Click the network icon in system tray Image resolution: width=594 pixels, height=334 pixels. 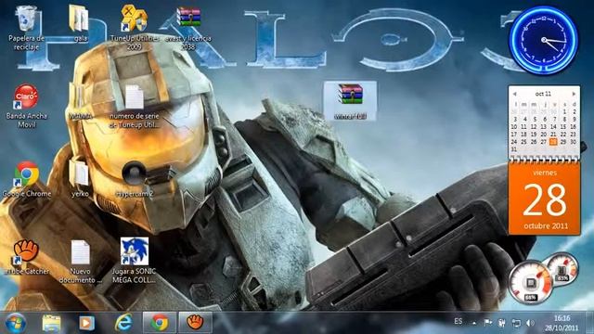pyautogui.click(x=516, y=323)
